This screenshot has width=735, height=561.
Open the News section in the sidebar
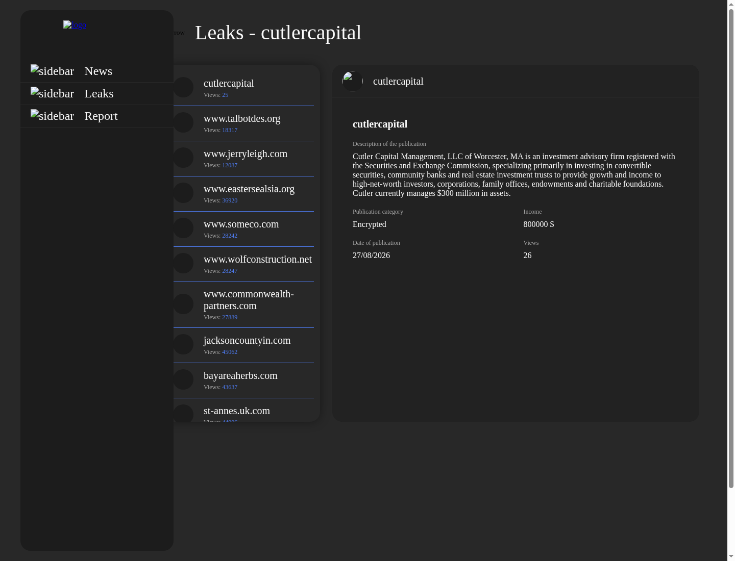click(x=97, y=71)
